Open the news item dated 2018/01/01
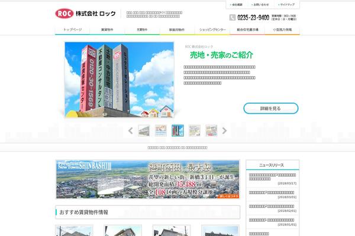 (273, 222)
